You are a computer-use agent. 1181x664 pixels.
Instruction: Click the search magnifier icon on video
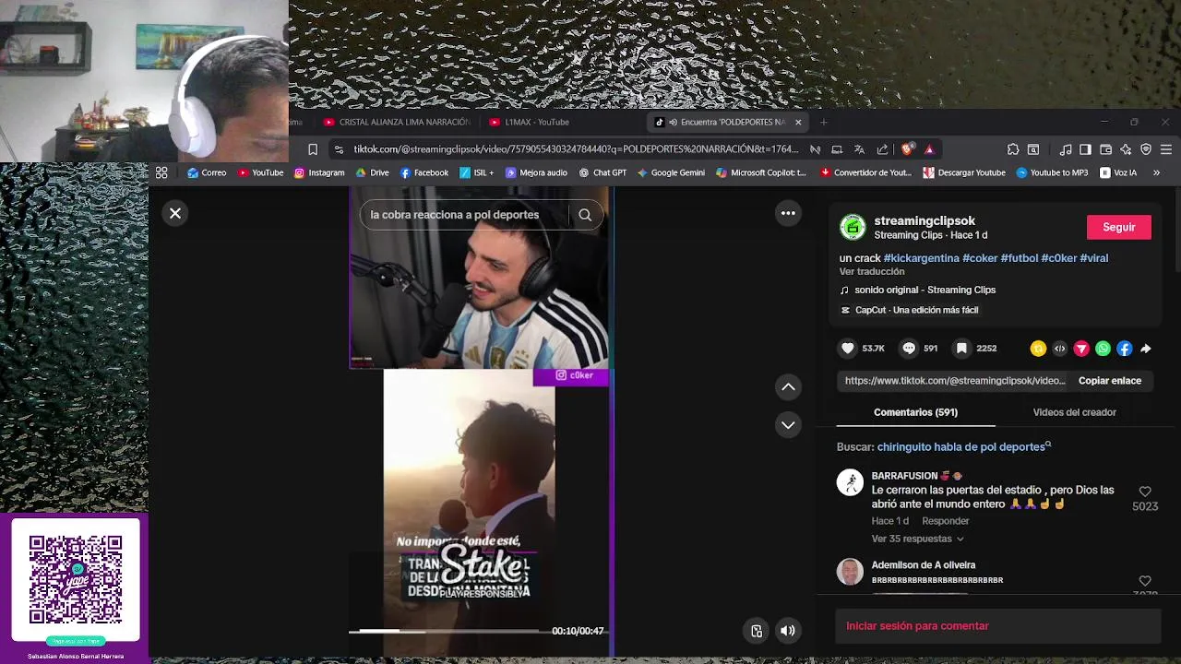(x=585, y=215)
